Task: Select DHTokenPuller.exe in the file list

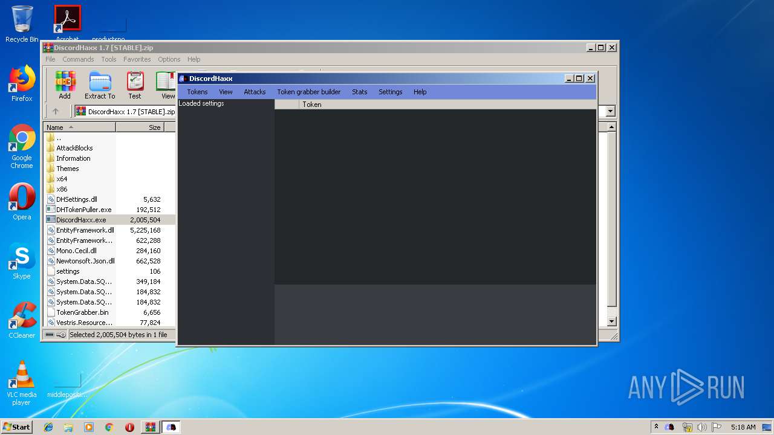Action: click(84, 210)
